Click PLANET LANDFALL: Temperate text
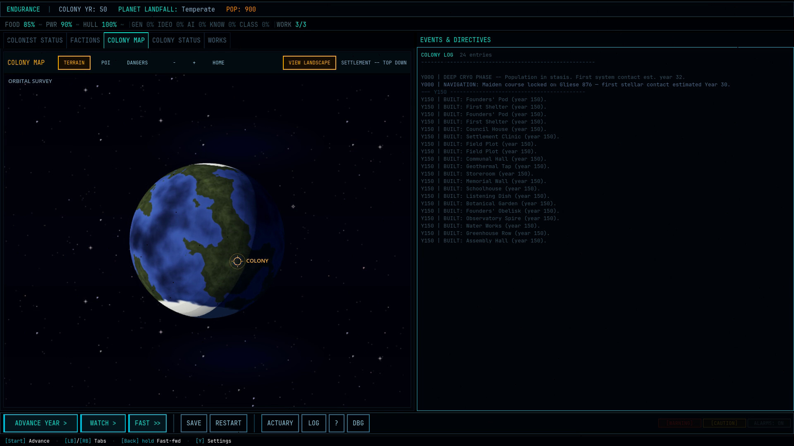 (167, 9)
